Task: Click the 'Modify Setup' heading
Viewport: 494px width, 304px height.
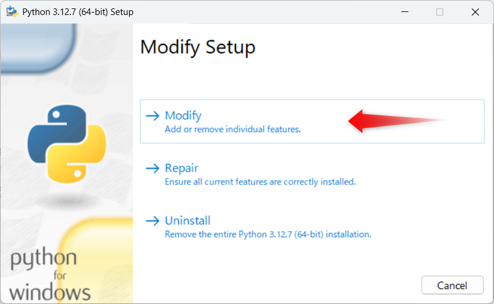Action: tap(198, 47)
